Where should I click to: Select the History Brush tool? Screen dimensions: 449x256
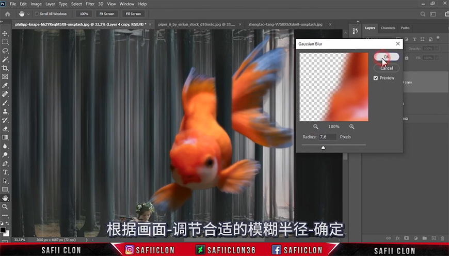[x=5, y=120]
